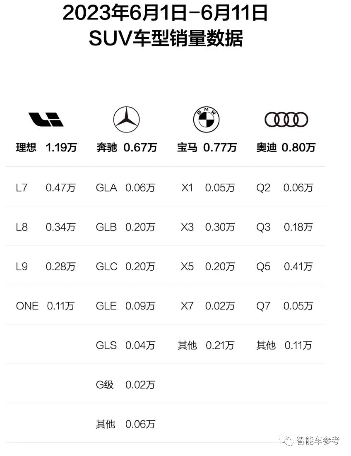This screenshot has width=351, height=456.
Task: Click the GLS 0.04万 entry
Action: 126,345
